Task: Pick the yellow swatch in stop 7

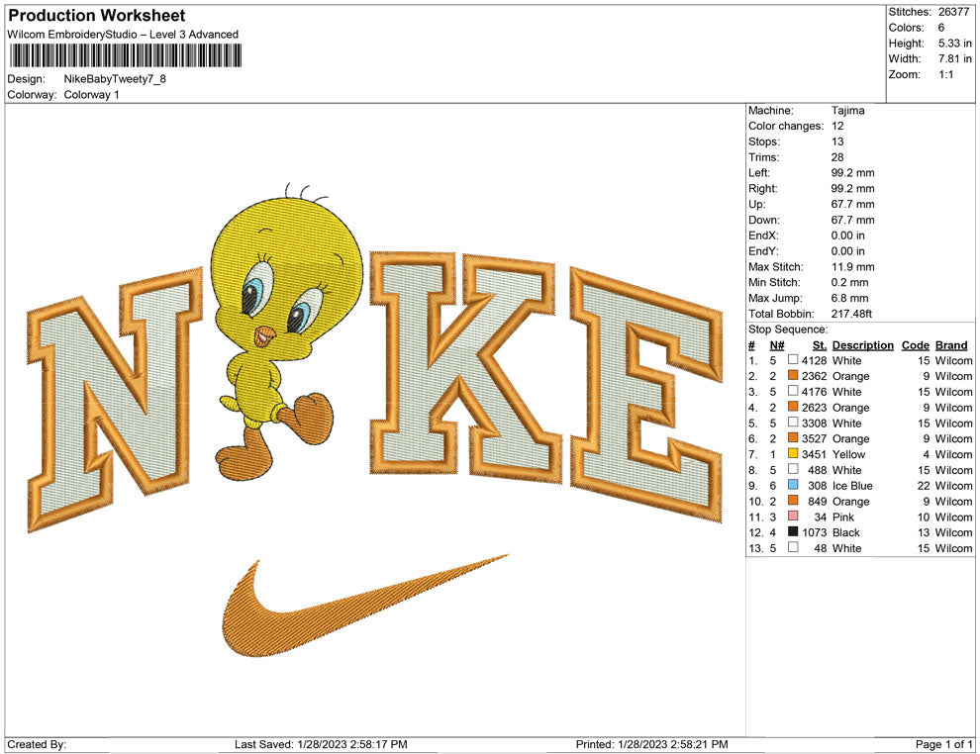Action: coord(793,453)
